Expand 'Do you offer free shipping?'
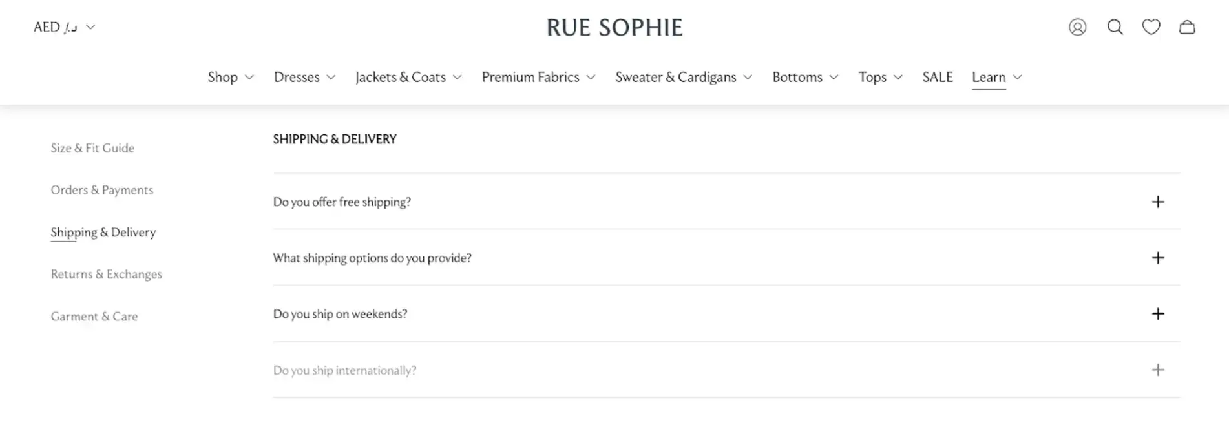The image size is (1229, 427). pyautogui.click(x=1158, y=202)
